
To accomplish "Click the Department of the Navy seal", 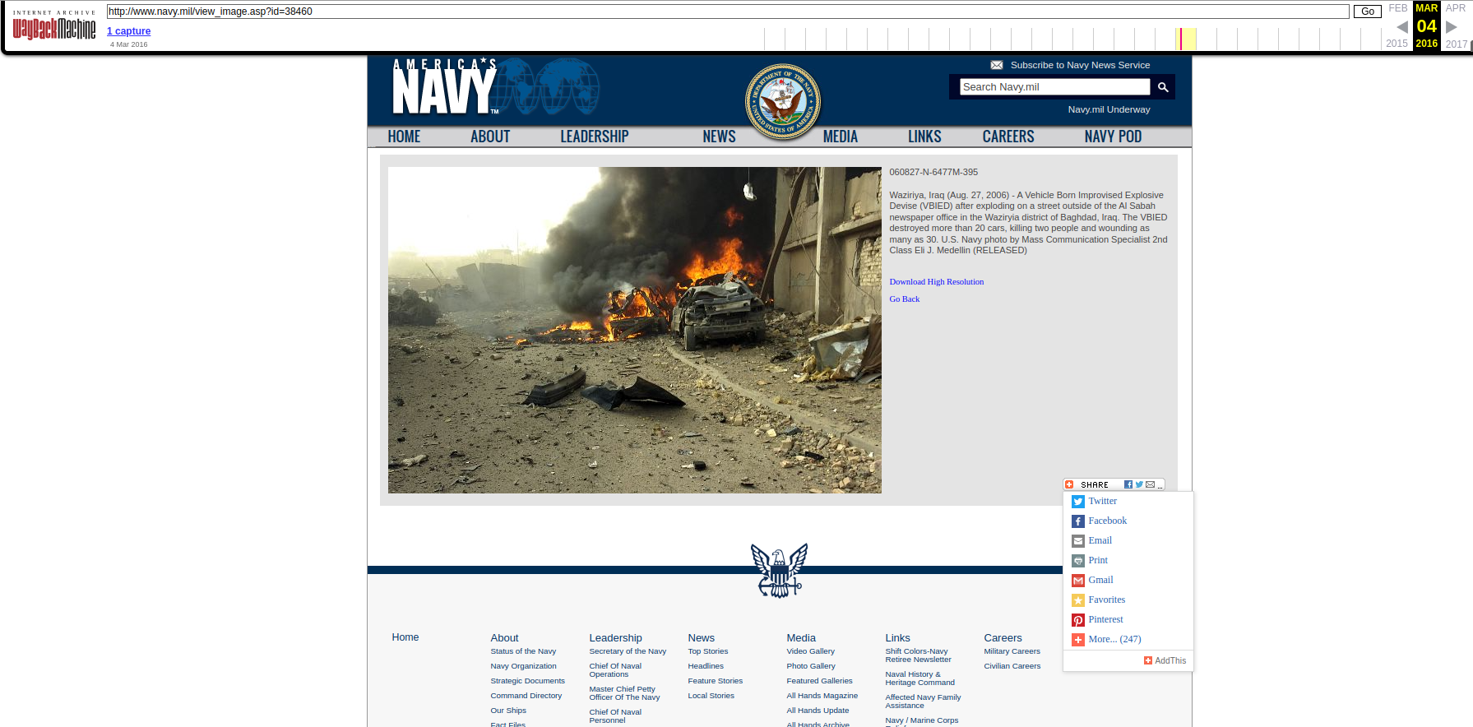I will (782, 102).
